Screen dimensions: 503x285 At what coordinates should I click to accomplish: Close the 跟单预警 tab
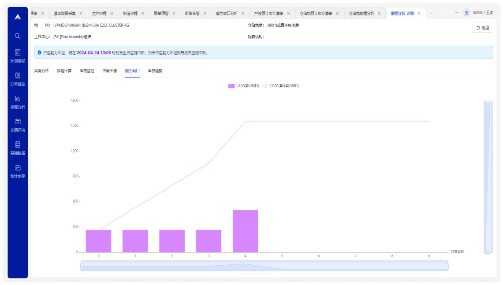[174, 14]
